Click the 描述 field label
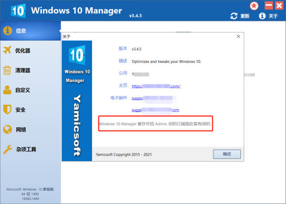The width and height of the screenshot is (286, 204). click(x=123, y=61)
